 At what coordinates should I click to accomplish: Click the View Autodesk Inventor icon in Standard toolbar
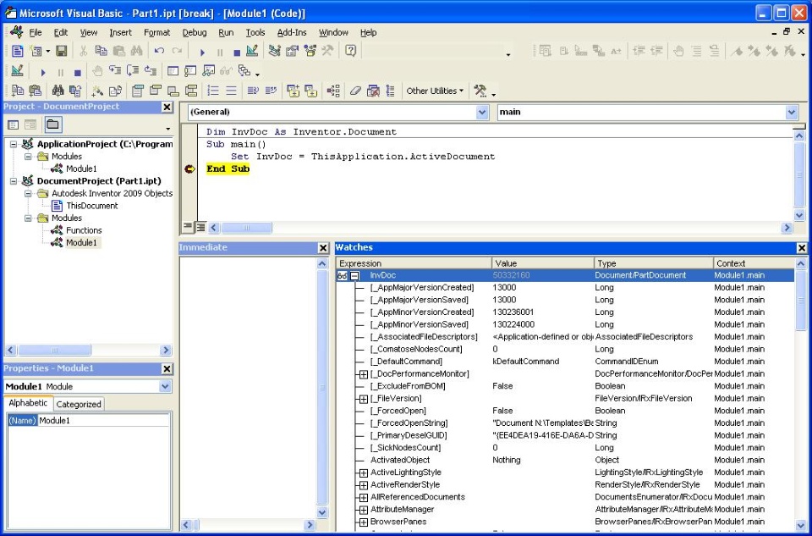[17, 51]
